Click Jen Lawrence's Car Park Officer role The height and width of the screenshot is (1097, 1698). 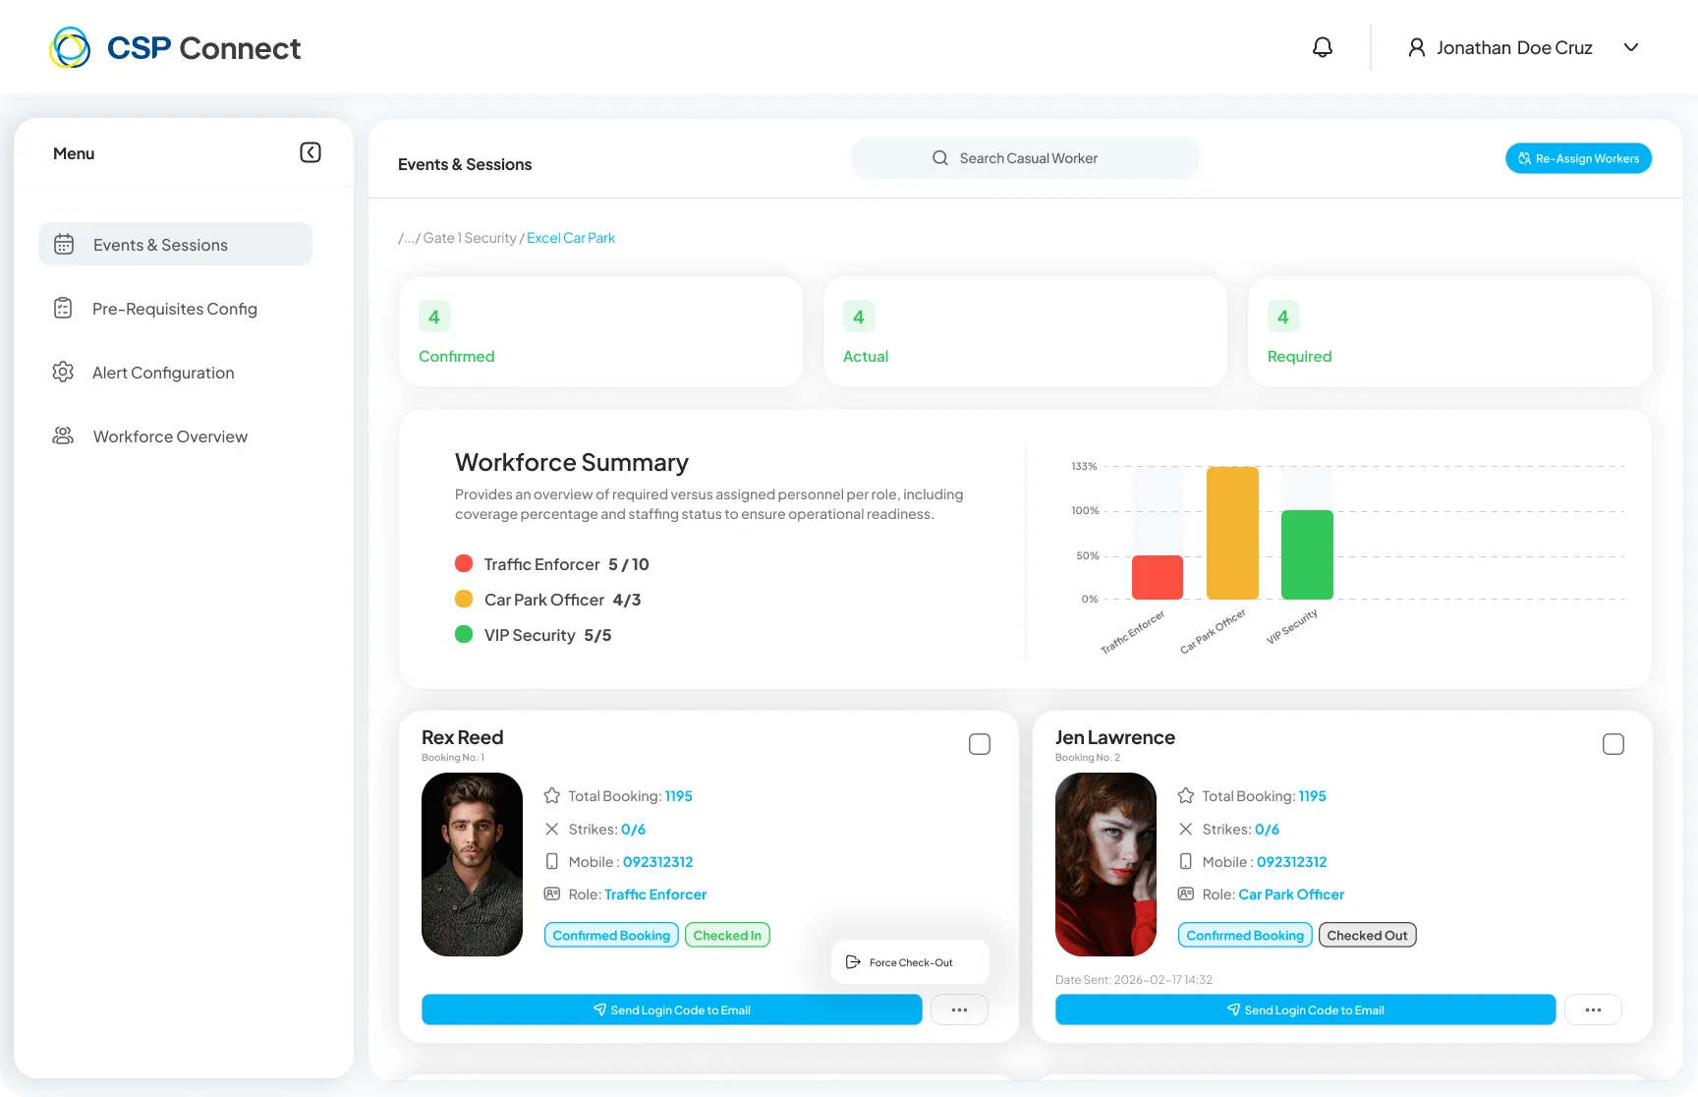1291,895
